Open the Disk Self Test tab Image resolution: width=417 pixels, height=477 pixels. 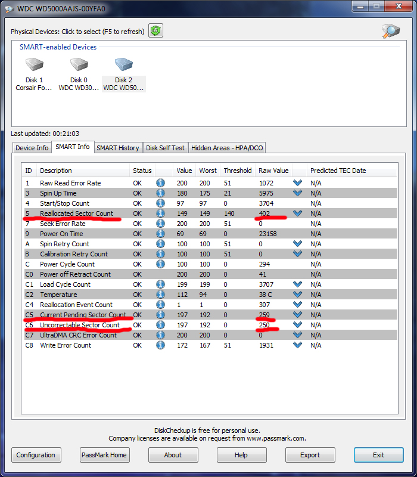(165, 148)
